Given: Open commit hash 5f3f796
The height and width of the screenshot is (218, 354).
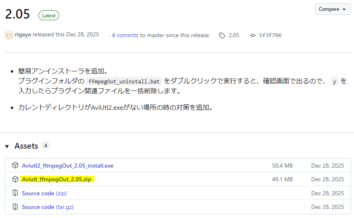Looking at the screenshot, I should tap(270, 35).
